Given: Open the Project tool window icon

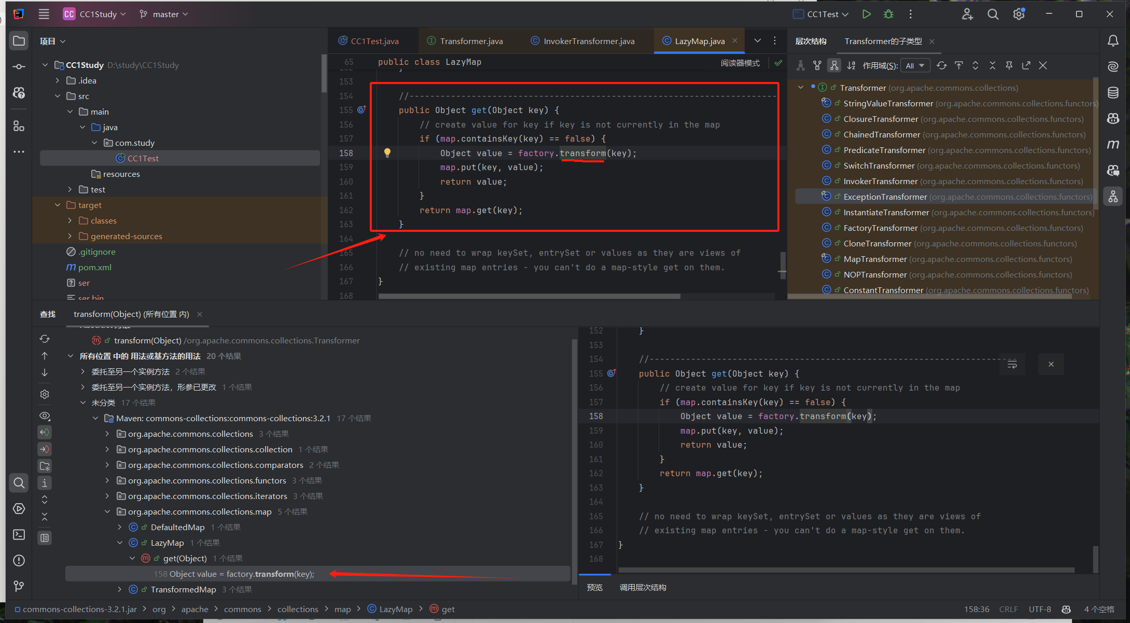Looking at the screenshot, I should point(19,41).
